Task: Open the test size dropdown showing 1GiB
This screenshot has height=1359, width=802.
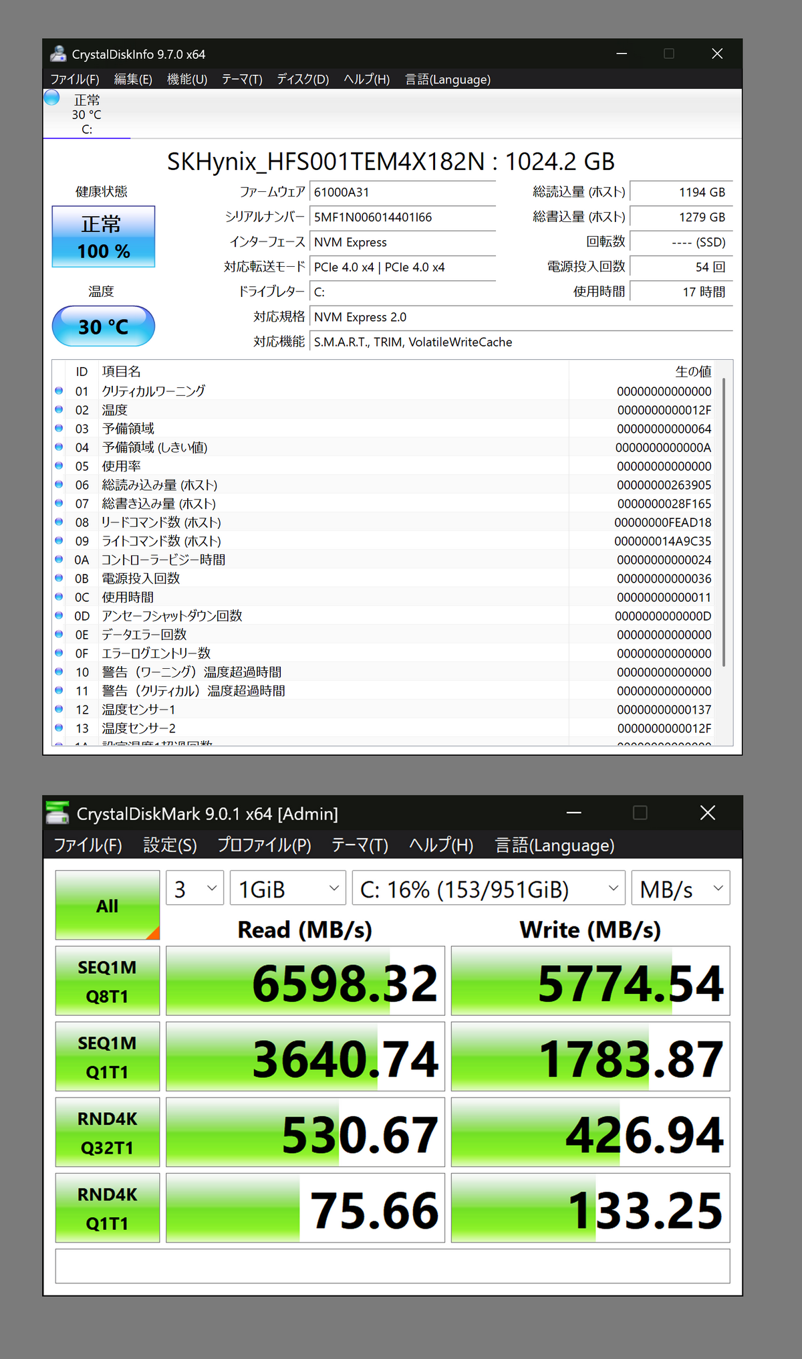Action: click(288, 888)
